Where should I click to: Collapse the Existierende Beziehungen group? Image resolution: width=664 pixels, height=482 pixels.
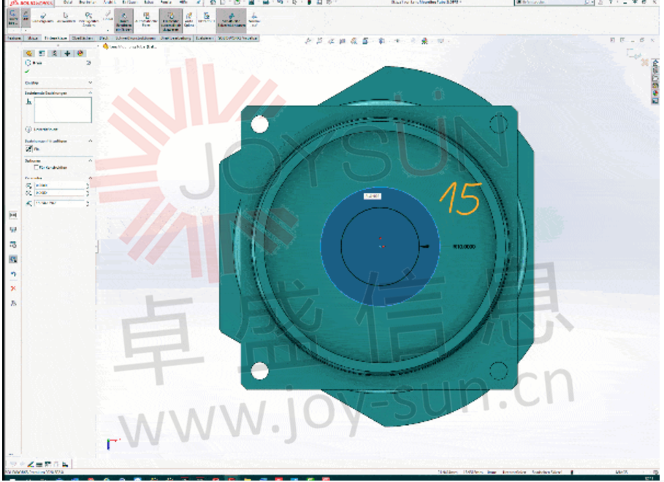coord(91,93)
